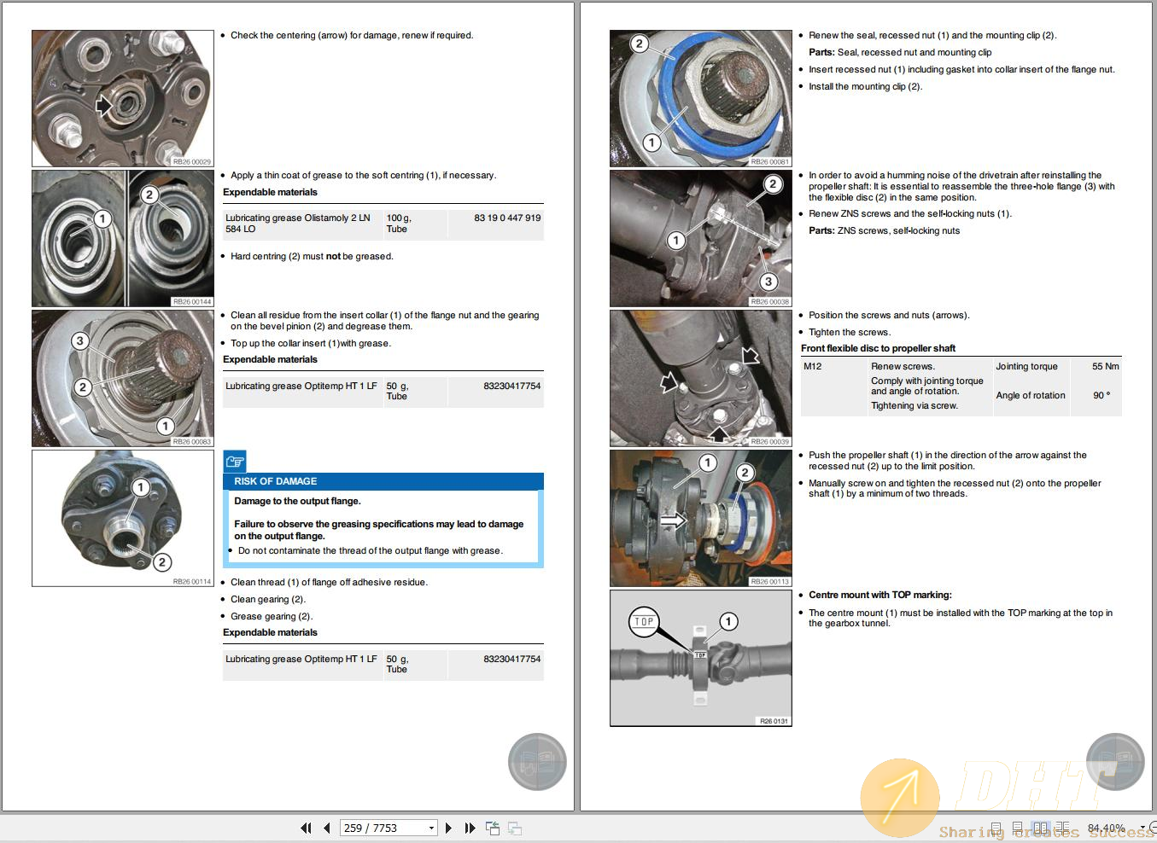The image size is (1157, 843).
Task: Click the TOP marking centre mount diagram
Action: point(701,658)
